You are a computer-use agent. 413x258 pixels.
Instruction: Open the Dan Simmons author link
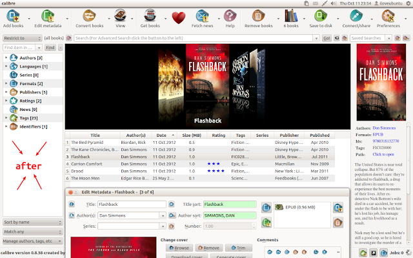tap(384, 128)
